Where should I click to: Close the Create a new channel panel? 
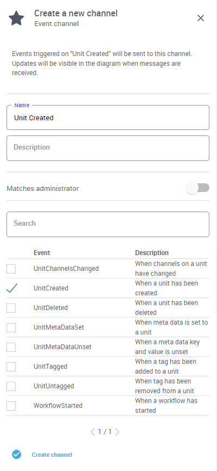pyautogui.click(x=201, y=18)
